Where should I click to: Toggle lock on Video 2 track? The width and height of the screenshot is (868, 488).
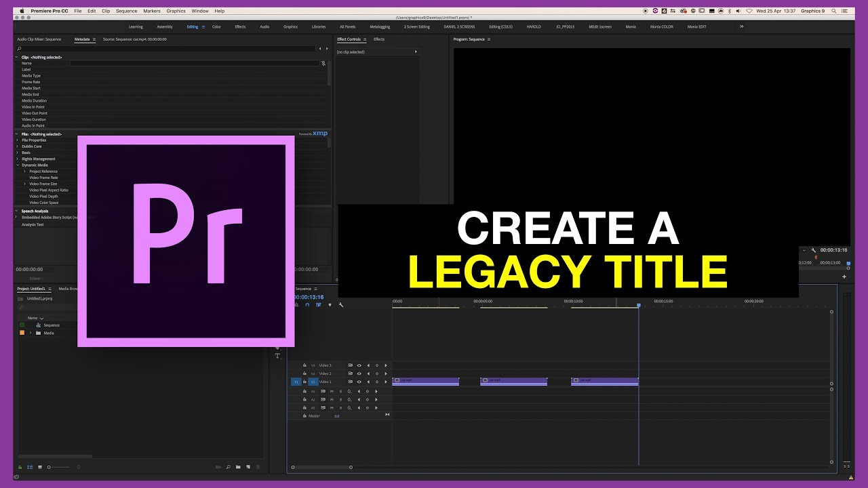pos(304,373)
